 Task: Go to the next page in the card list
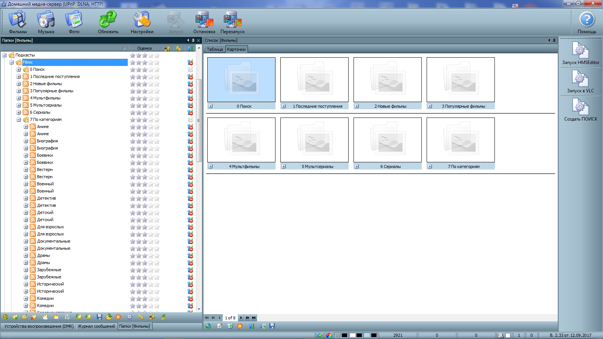(x=241, y=318)
